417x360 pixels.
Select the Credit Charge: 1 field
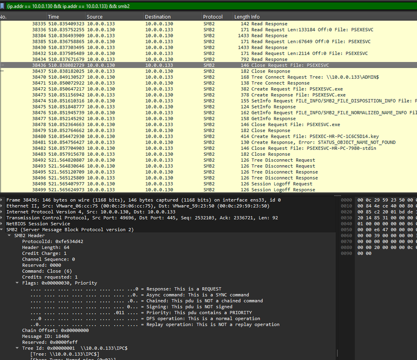[x=44, y=253]
